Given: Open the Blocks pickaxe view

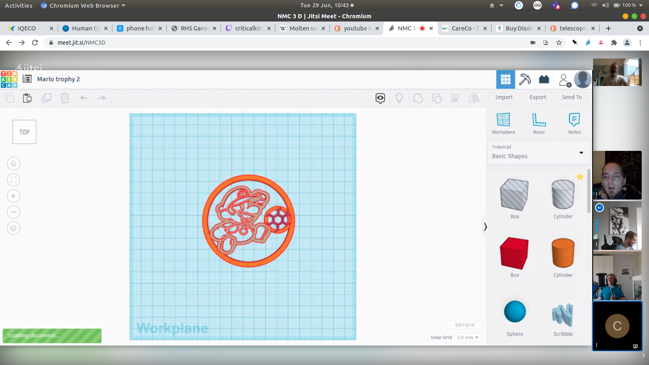Looking at the screenshot, I should click(x=525, y=79).
